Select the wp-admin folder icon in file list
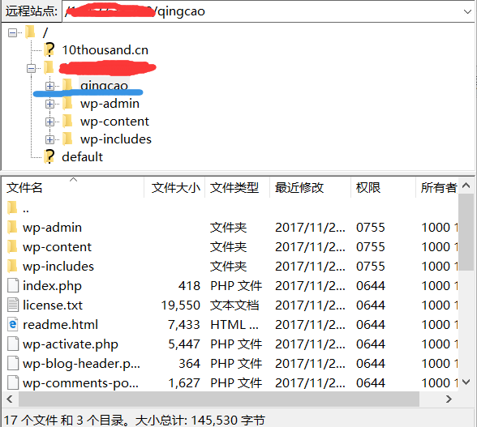This screenshot has height=427, width=477. (12, 227)
